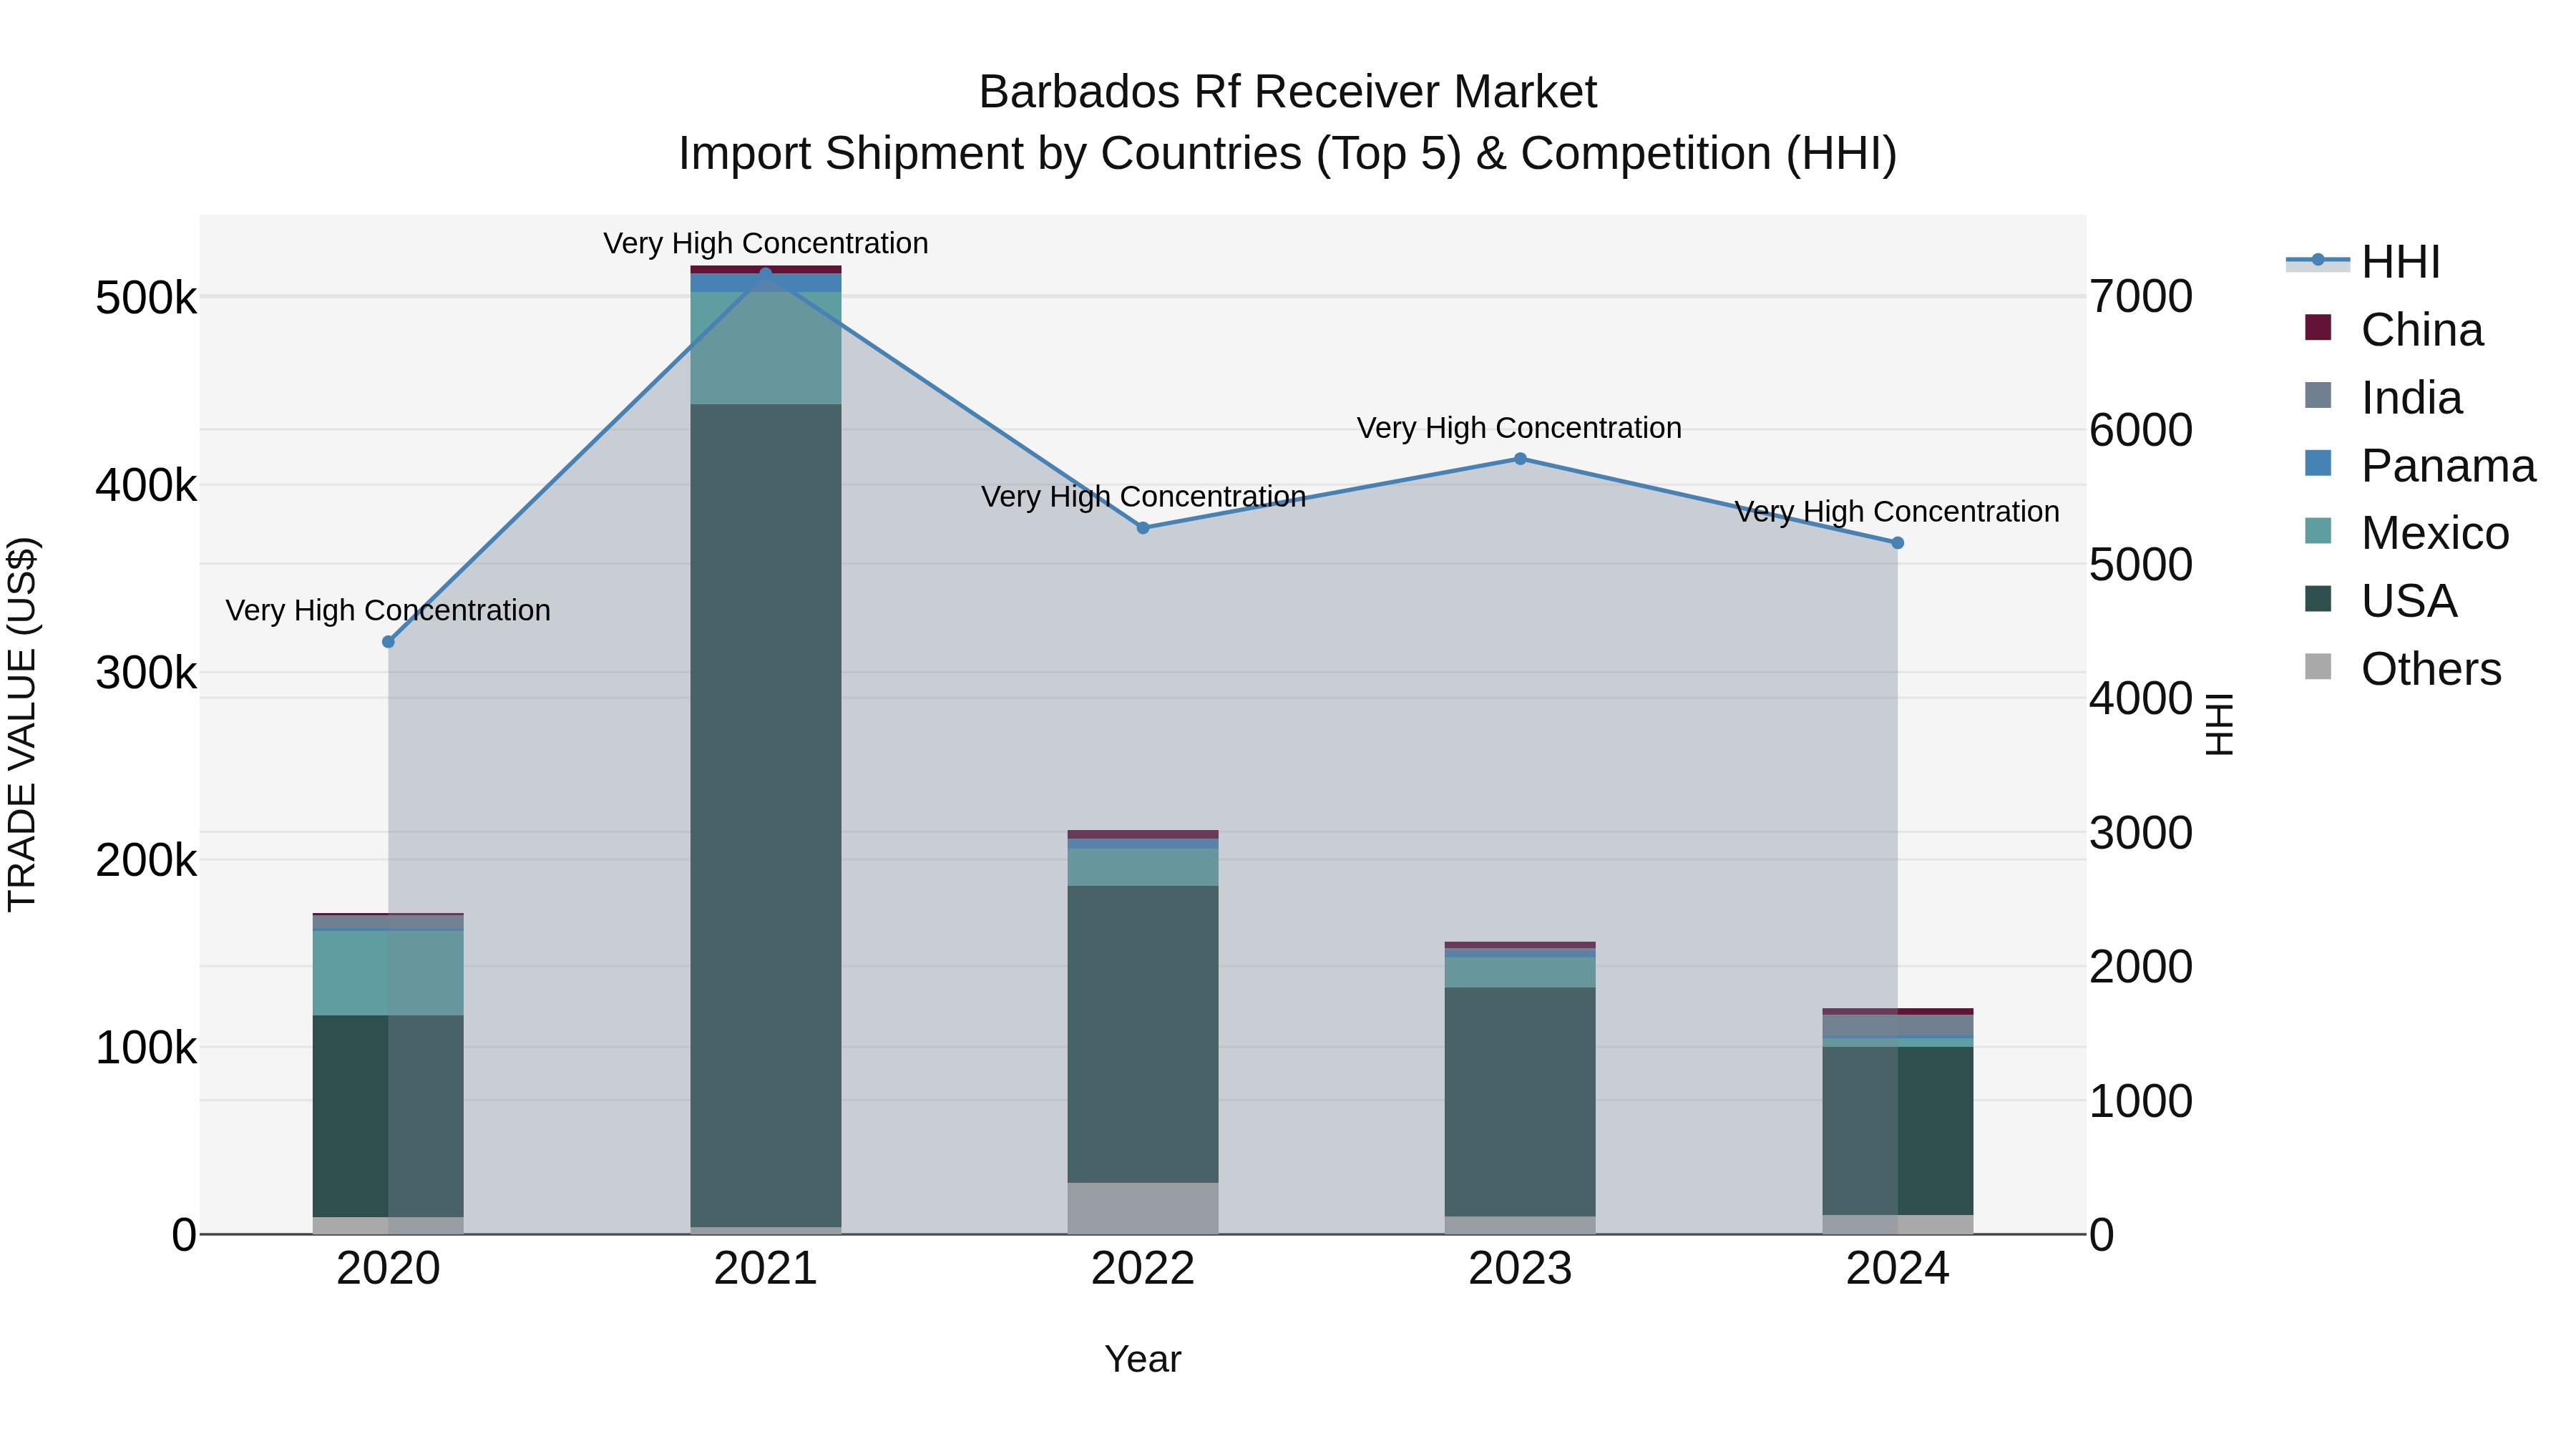Click the Mexico segment of the 2022 bar
The height and width of the screenshot is (1449, 2576).
[x=1143, y=868]
